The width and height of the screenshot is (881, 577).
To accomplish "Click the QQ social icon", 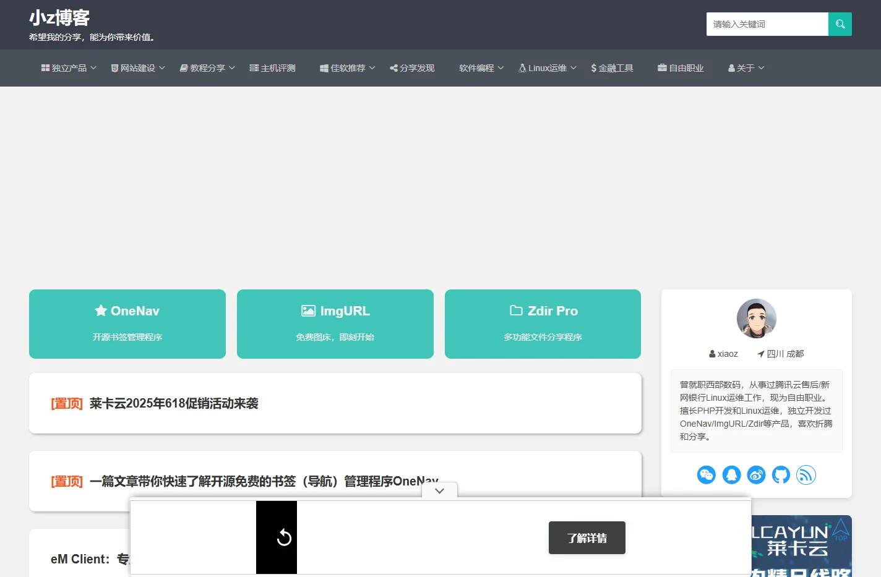I will tap(731, 475).
